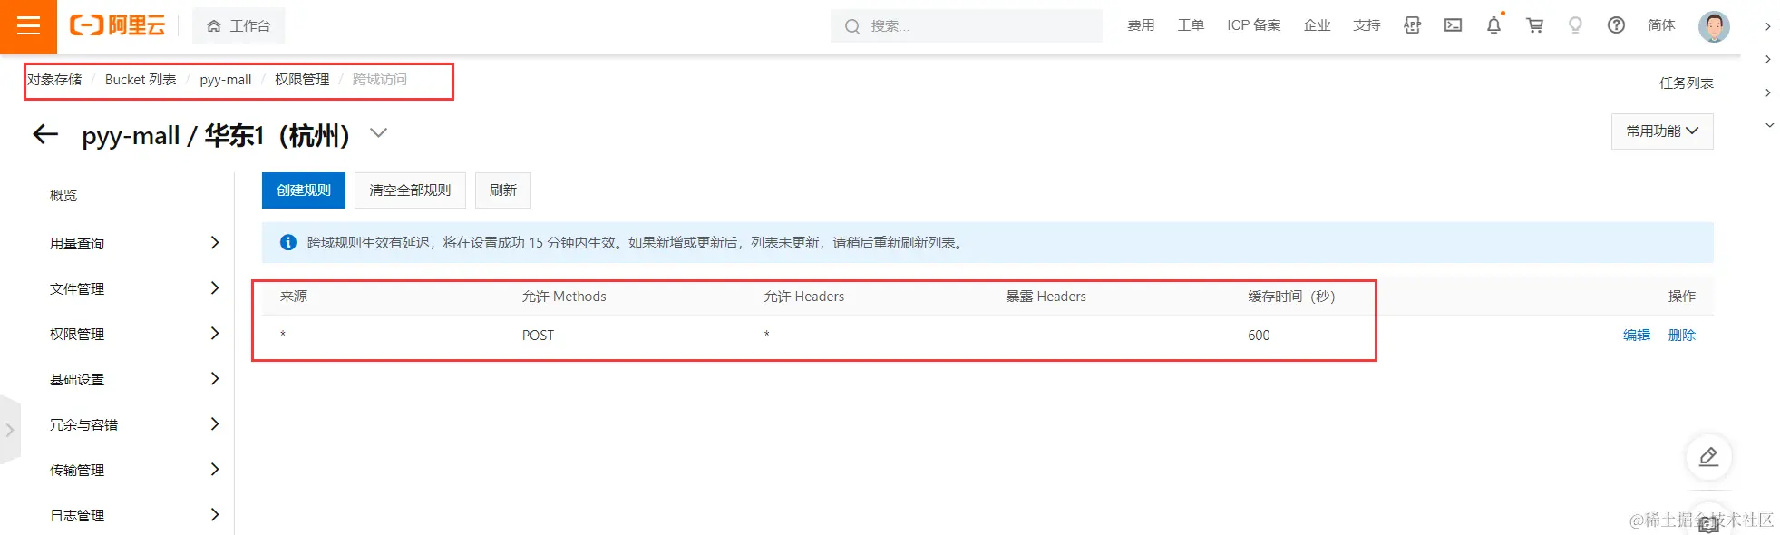
Task: Click 编辑 for the POST rule
Action: (1637, 335)
